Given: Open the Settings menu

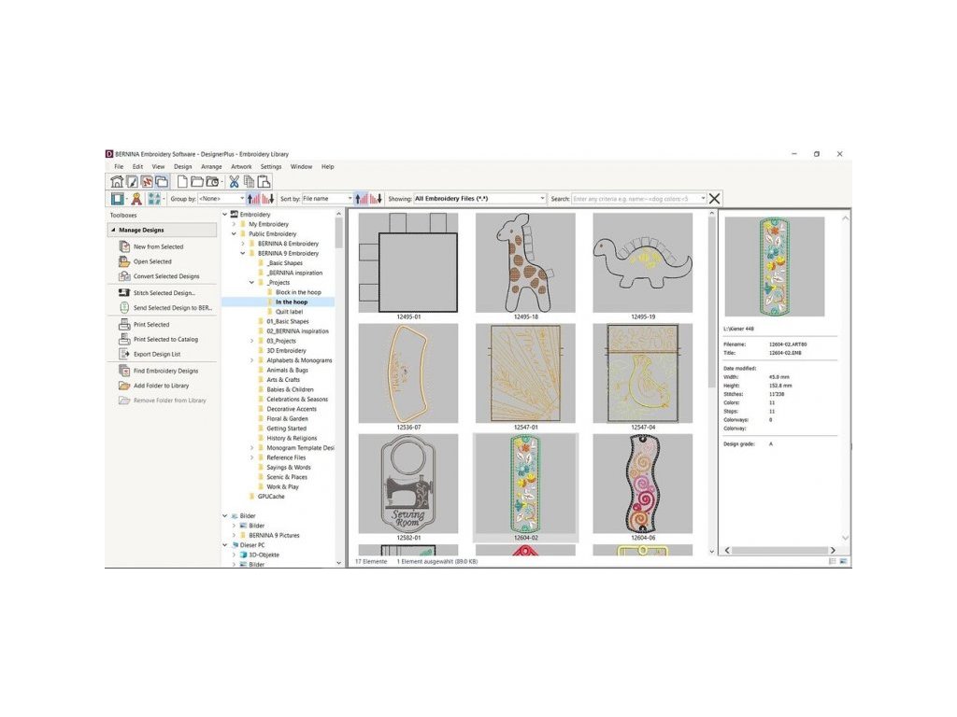Looking at the screenshot, I should coord(270,166).
